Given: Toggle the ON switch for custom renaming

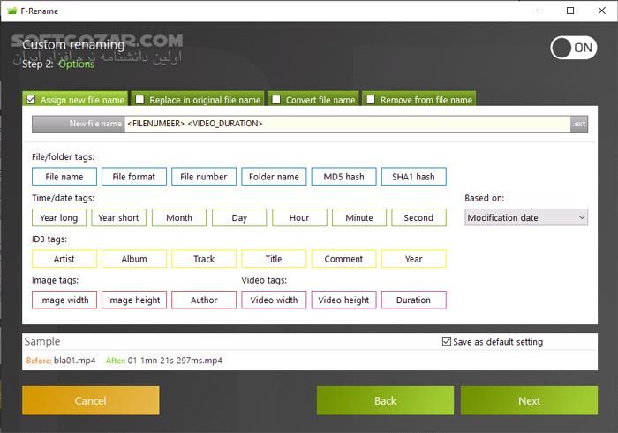Looking at the screenshot, I should coord(573,48).
